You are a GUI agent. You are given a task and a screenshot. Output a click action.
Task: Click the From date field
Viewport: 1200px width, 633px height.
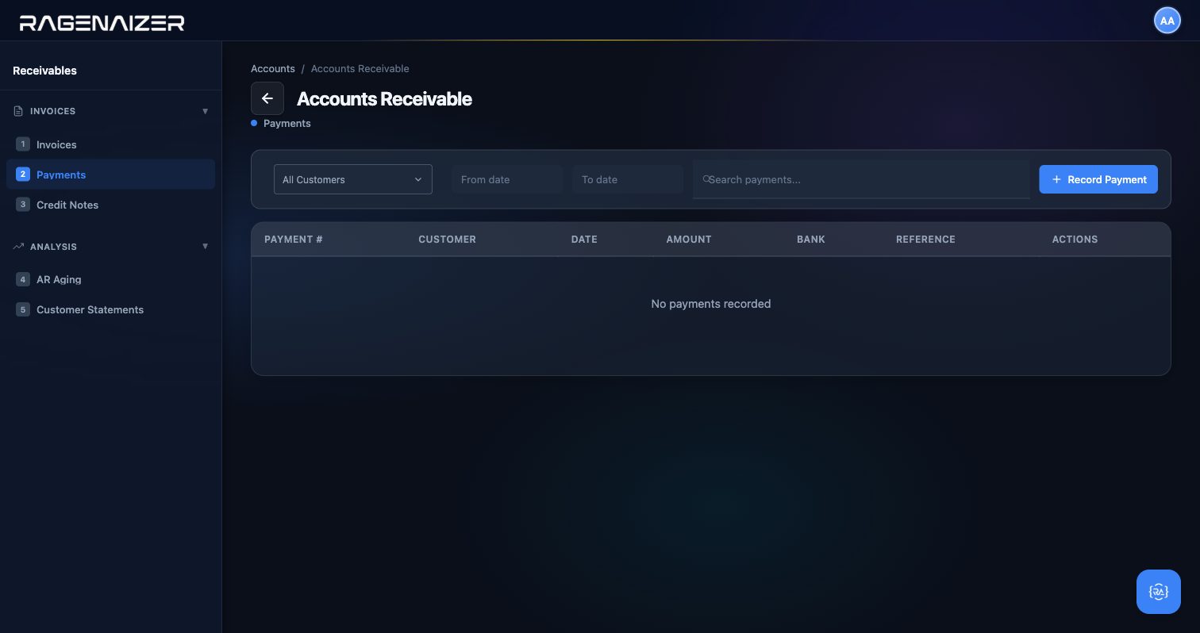point(507,179)
